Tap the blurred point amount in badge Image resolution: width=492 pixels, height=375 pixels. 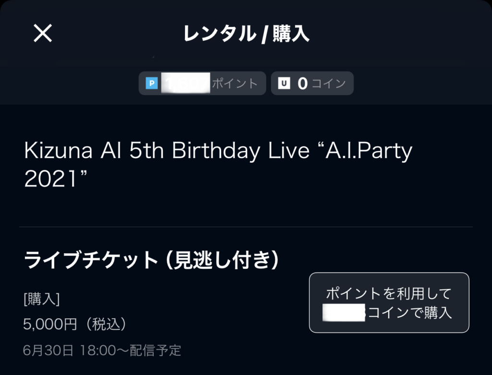click(x=185, y=83)
